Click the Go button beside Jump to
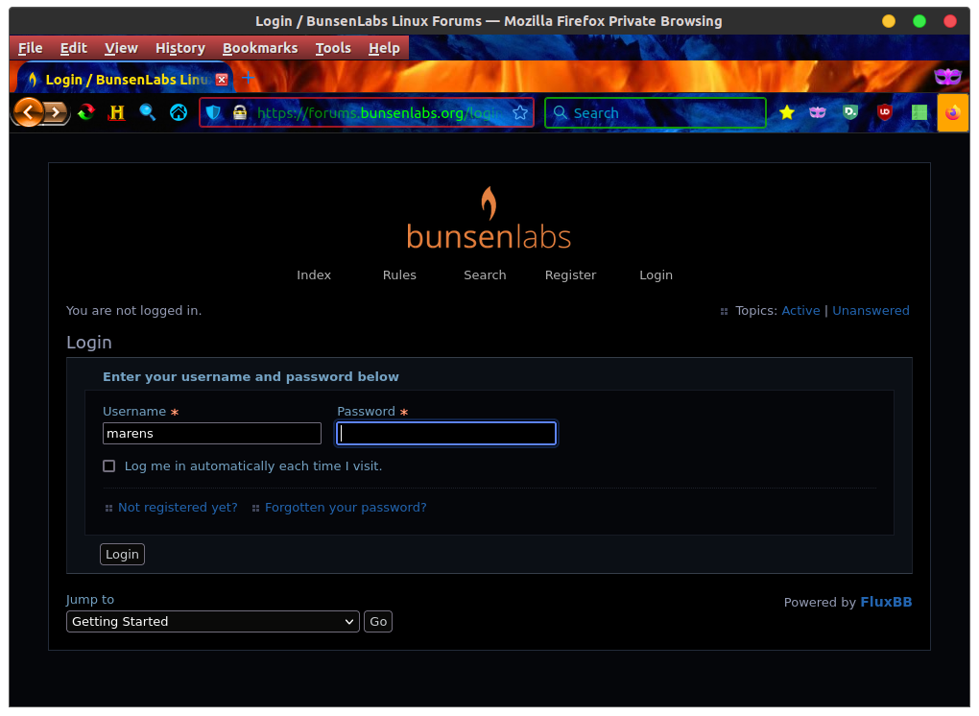979x716 pixels. (378, 622)
